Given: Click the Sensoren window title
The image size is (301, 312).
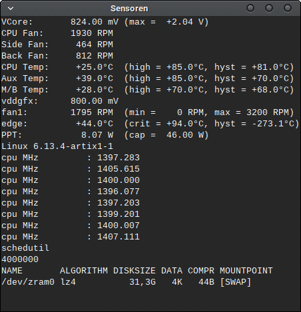Looking at the screenshot, I should tap(129, 9).
